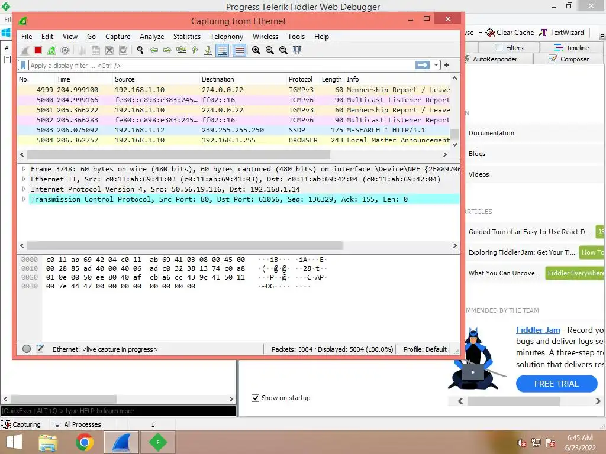Stop the running packet capture (red square)
The height and width of the screenshot is (454, 606).
pos(37,50)
